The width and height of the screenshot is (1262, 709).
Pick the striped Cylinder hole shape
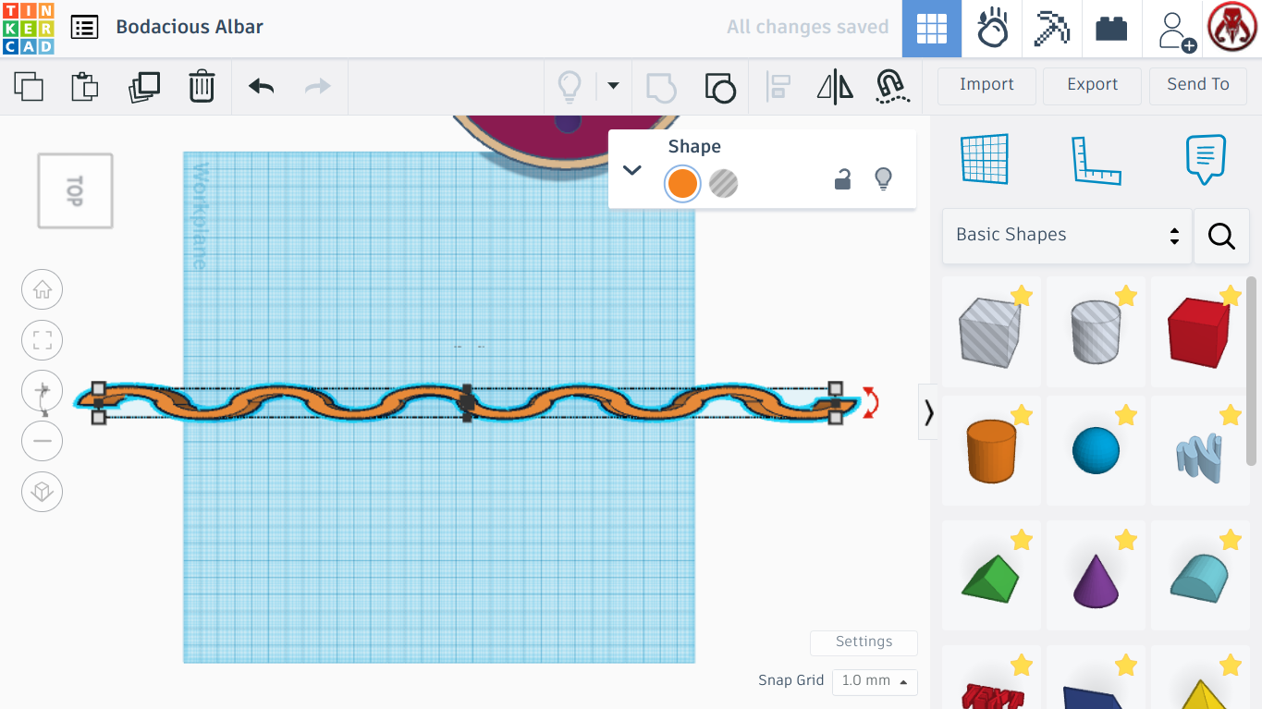pyautogui.click(x=1096, y=332)
